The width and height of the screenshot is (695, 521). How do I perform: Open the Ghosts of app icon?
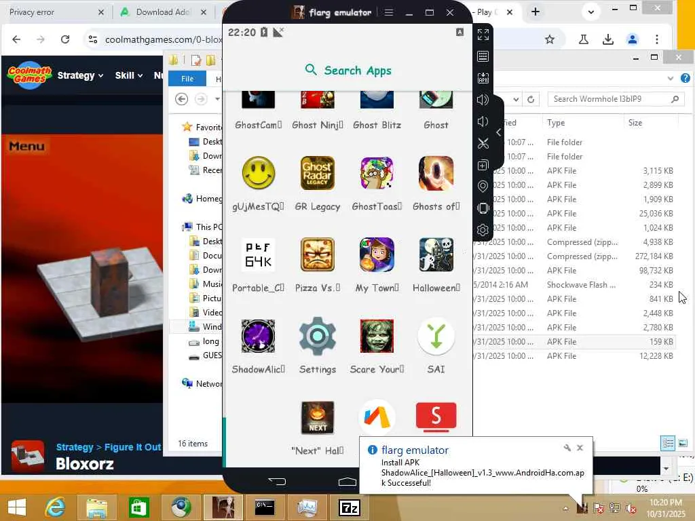pyautogui.click(x=436, y=173)
